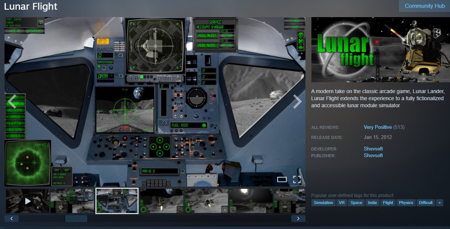Click the thumbnail strip scroll-left button
Image resolution: width=450 pixels, height=229 pixels.
[x=12, y=219]
